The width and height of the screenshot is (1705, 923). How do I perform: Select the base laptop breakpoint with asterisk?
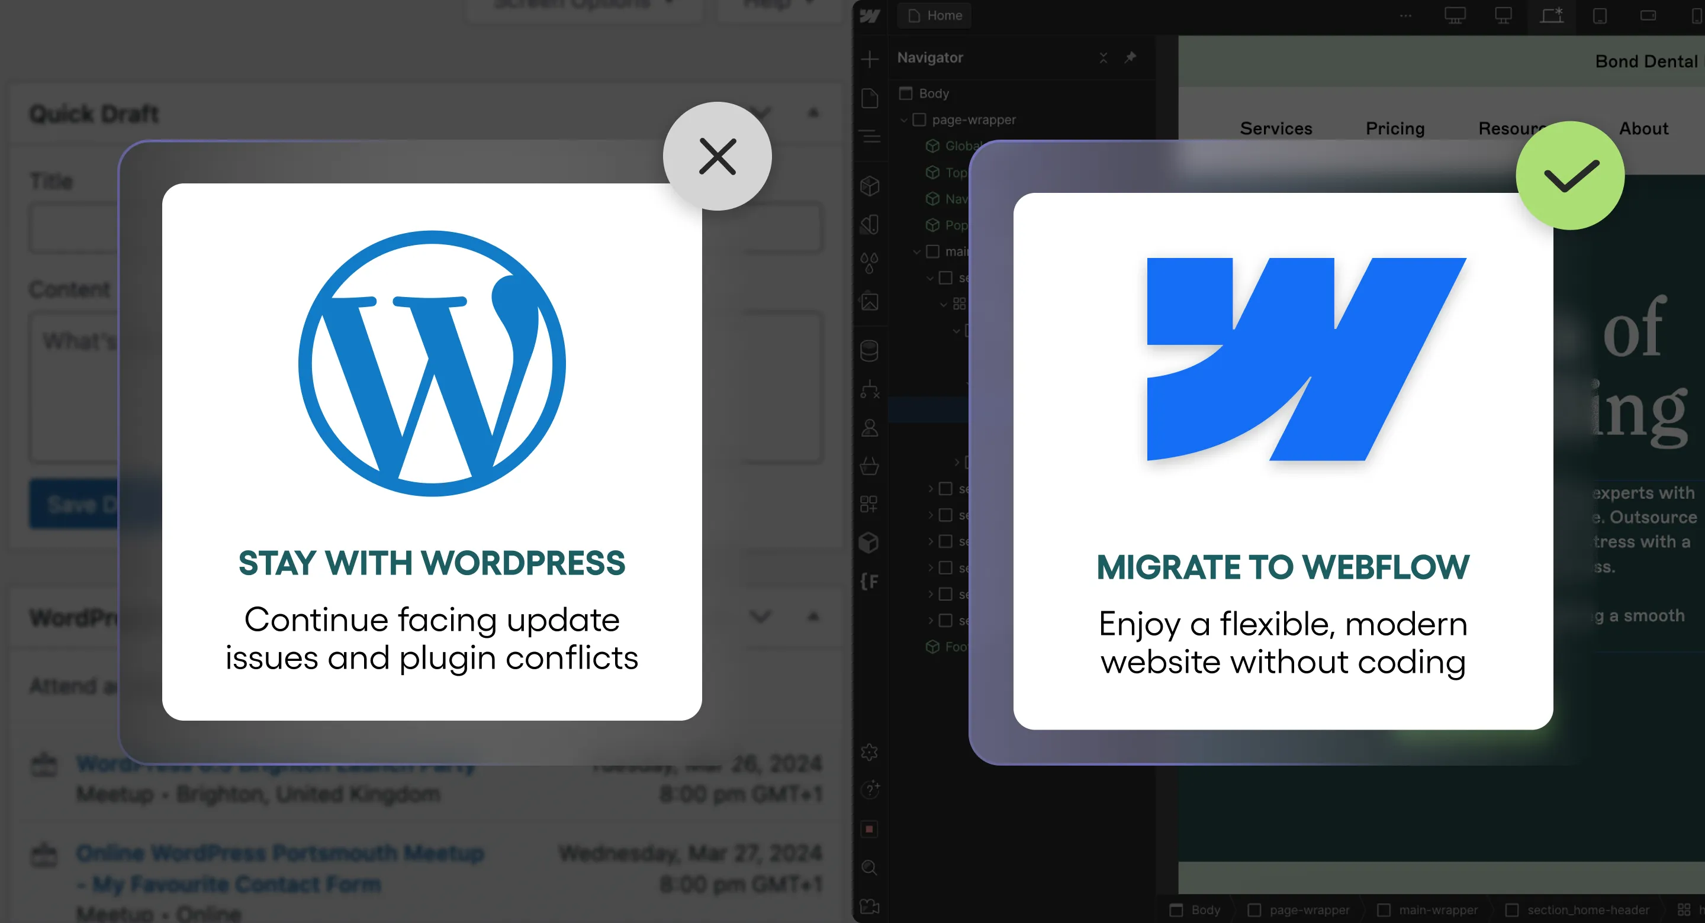coord(1552,15)
